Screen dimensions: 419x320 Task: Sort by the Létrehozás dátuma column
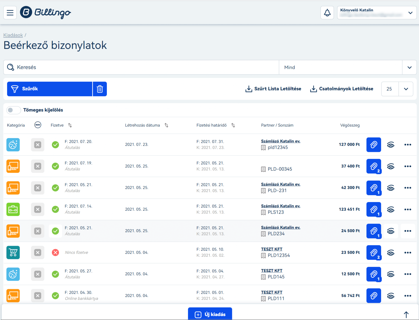pos(166,125)
